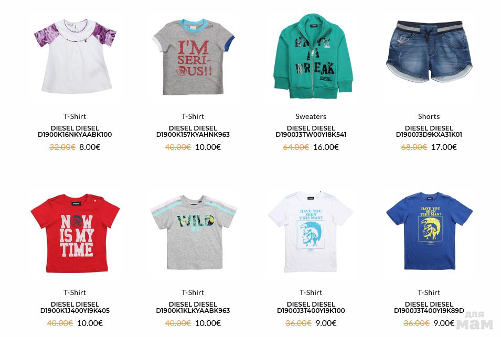The height and width of the screenshot is (337, 501).
Task: Open white HAVE YOU SEEN THIS MAN shirt
Action: coord(311,232)
